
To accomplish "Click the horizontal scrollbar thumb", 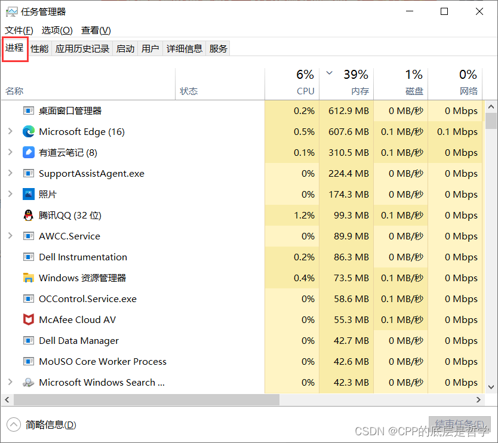I will [x=146, y=400].
